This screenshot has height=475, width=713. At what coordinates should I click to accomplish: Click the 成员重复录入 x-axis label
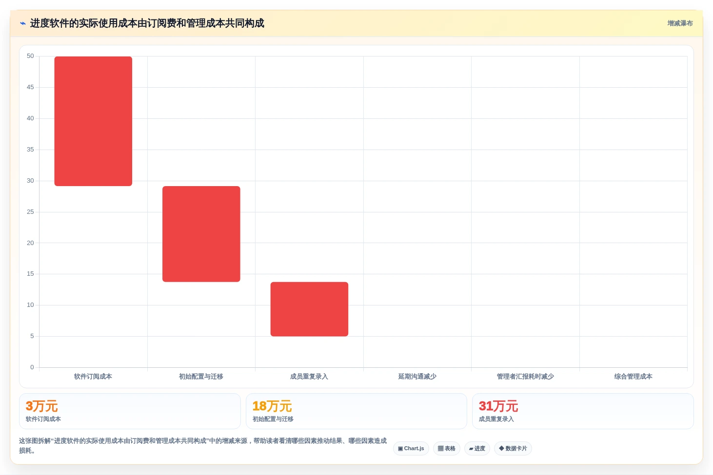pyautogui.click(x=309, y=377)
